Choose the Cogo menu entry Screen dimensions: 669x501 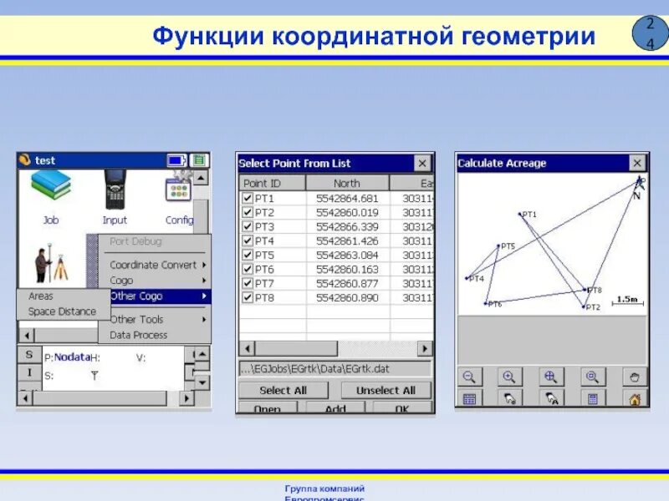click(121, 281)
